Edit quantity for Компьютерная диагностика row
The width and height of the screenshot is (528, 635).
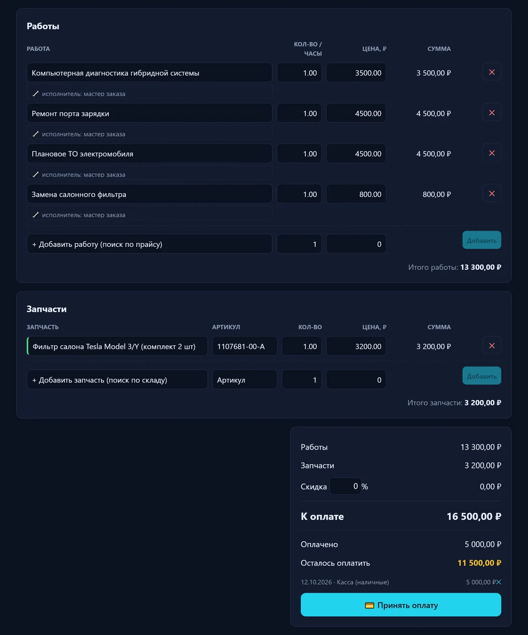coord(299,73)
